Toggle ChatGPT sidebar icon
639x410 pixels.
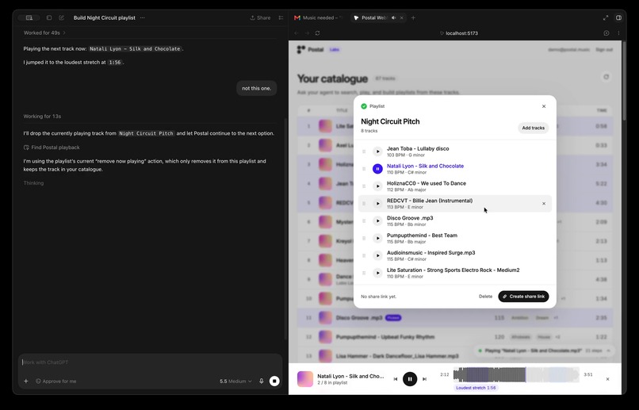(x=49, y=18)
